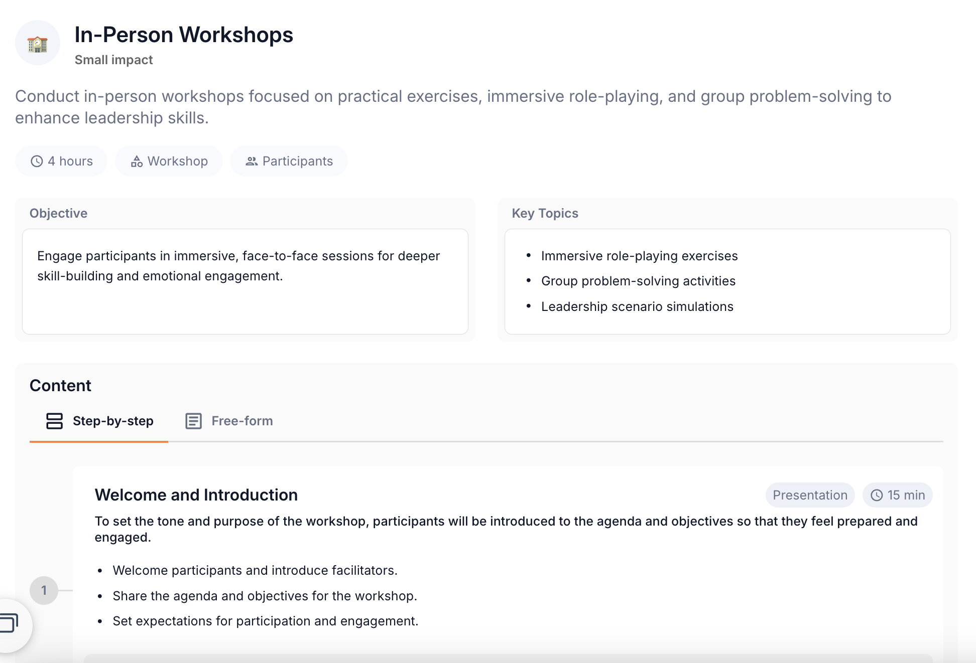Switch to the Step-by-step tab
This screenshot has height=663, width=976.
(x=112, y=421)
